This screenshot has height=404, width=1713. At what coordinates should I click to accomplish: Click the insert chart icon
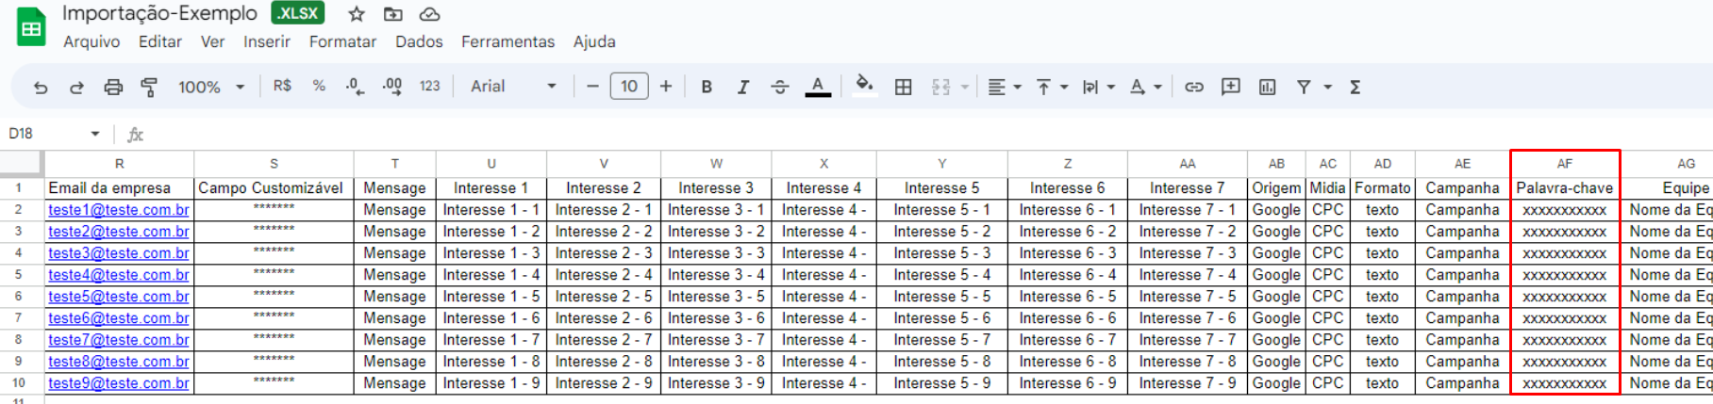tap(1267, 87)
